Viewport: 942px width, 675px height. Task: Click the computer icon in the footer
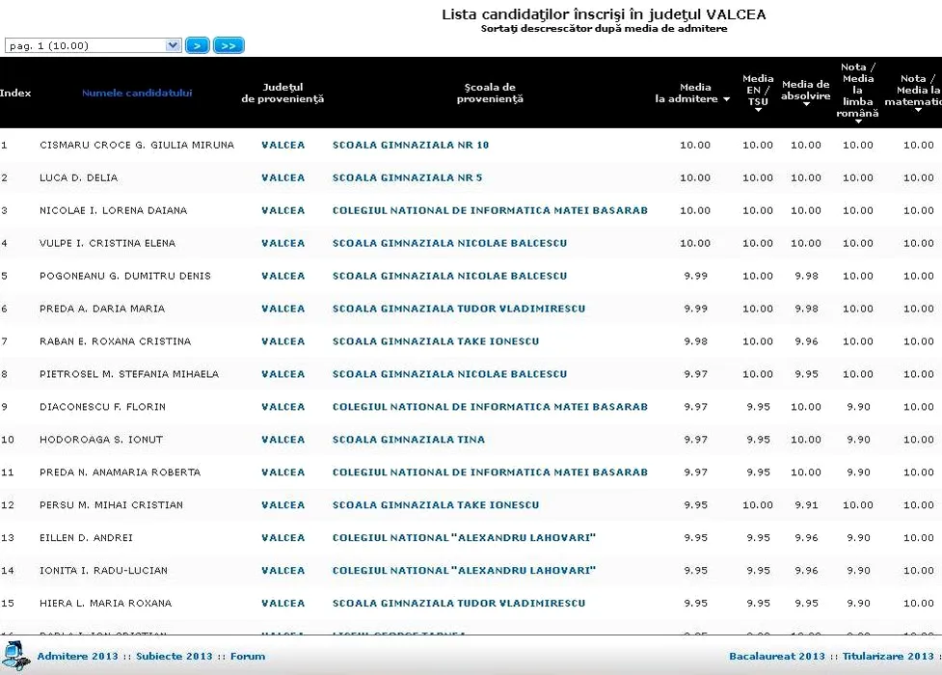point(15,656)
